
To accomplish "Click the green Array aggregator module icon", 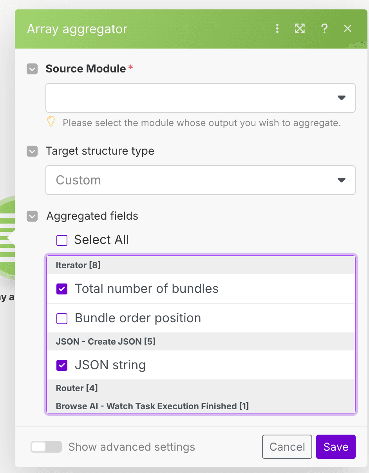I will click(x=7, y=238).
